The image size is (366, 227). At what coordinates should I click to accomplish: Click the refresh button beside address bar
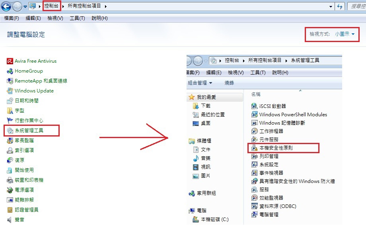point(340,6)
